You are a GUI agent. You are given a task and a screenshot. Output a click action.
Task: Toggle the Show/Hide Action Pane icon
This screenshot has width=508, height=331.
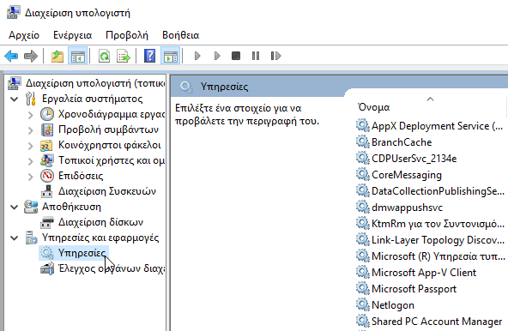171,56
